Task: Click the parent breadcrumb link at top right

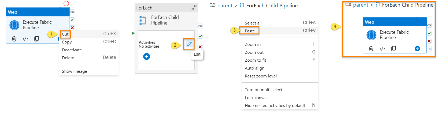Action: point(361,5)
